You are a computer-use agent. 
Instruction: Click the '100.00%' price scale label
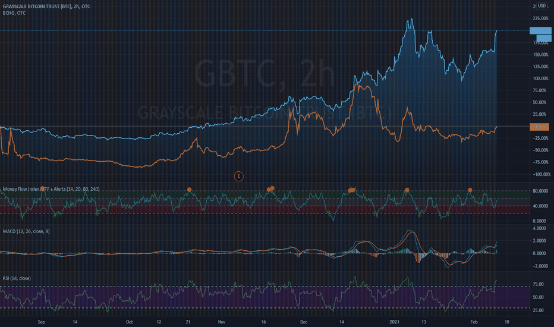click(540, 78)
